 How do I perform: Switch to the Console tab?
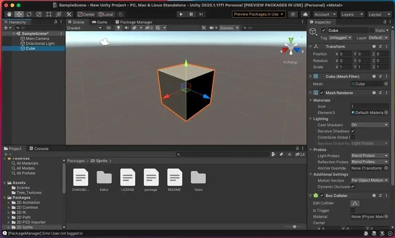coord(39,149)
